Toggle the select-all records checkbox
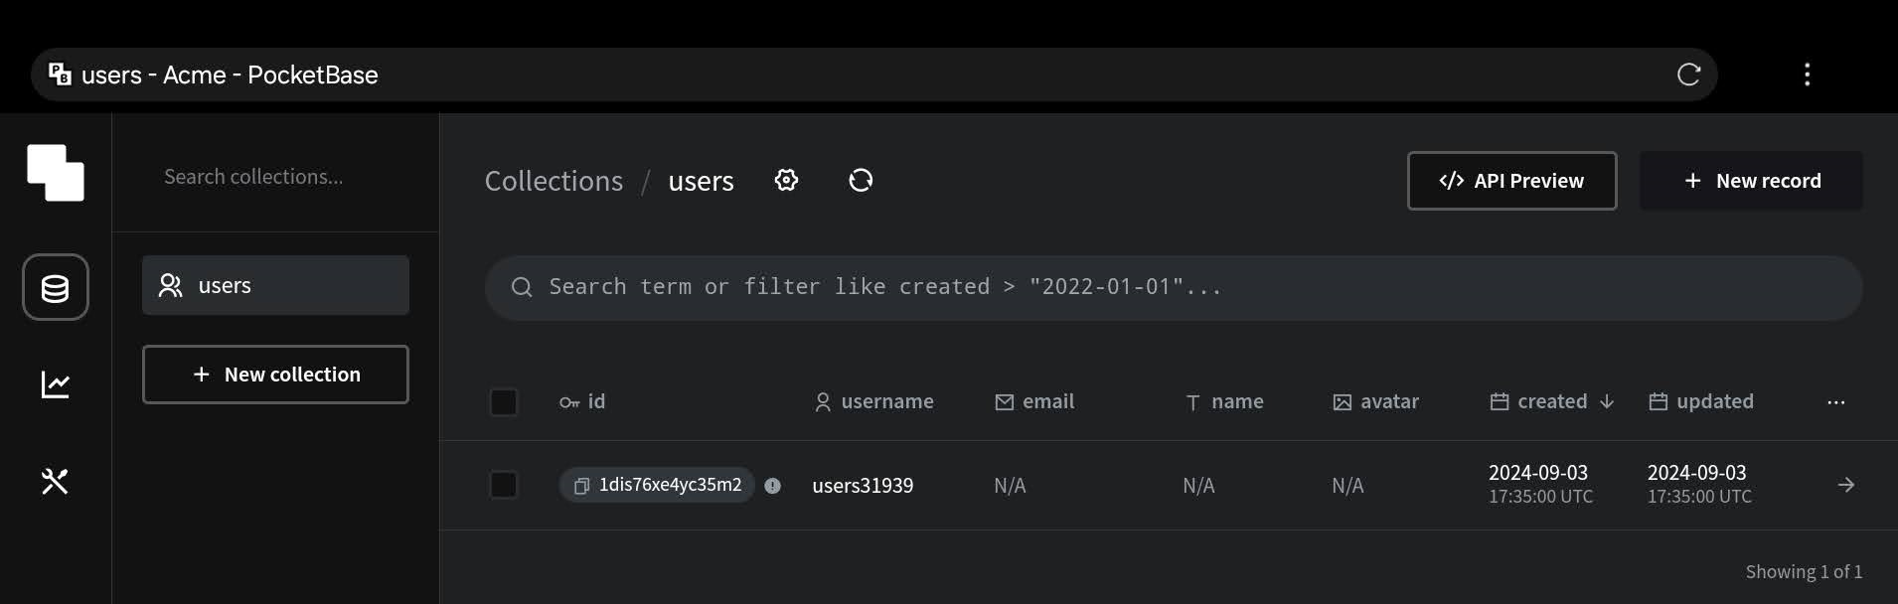Image resolution: width=1898 pixels, height=604 pixels. [x=504, y=402]
